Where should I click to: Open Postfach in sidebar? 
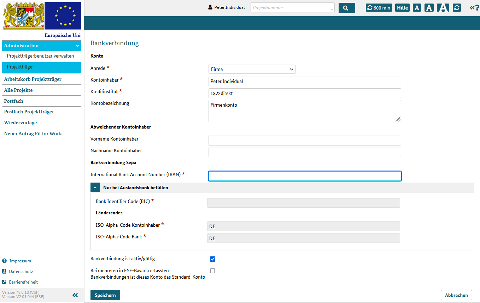[x=13, y=101]
